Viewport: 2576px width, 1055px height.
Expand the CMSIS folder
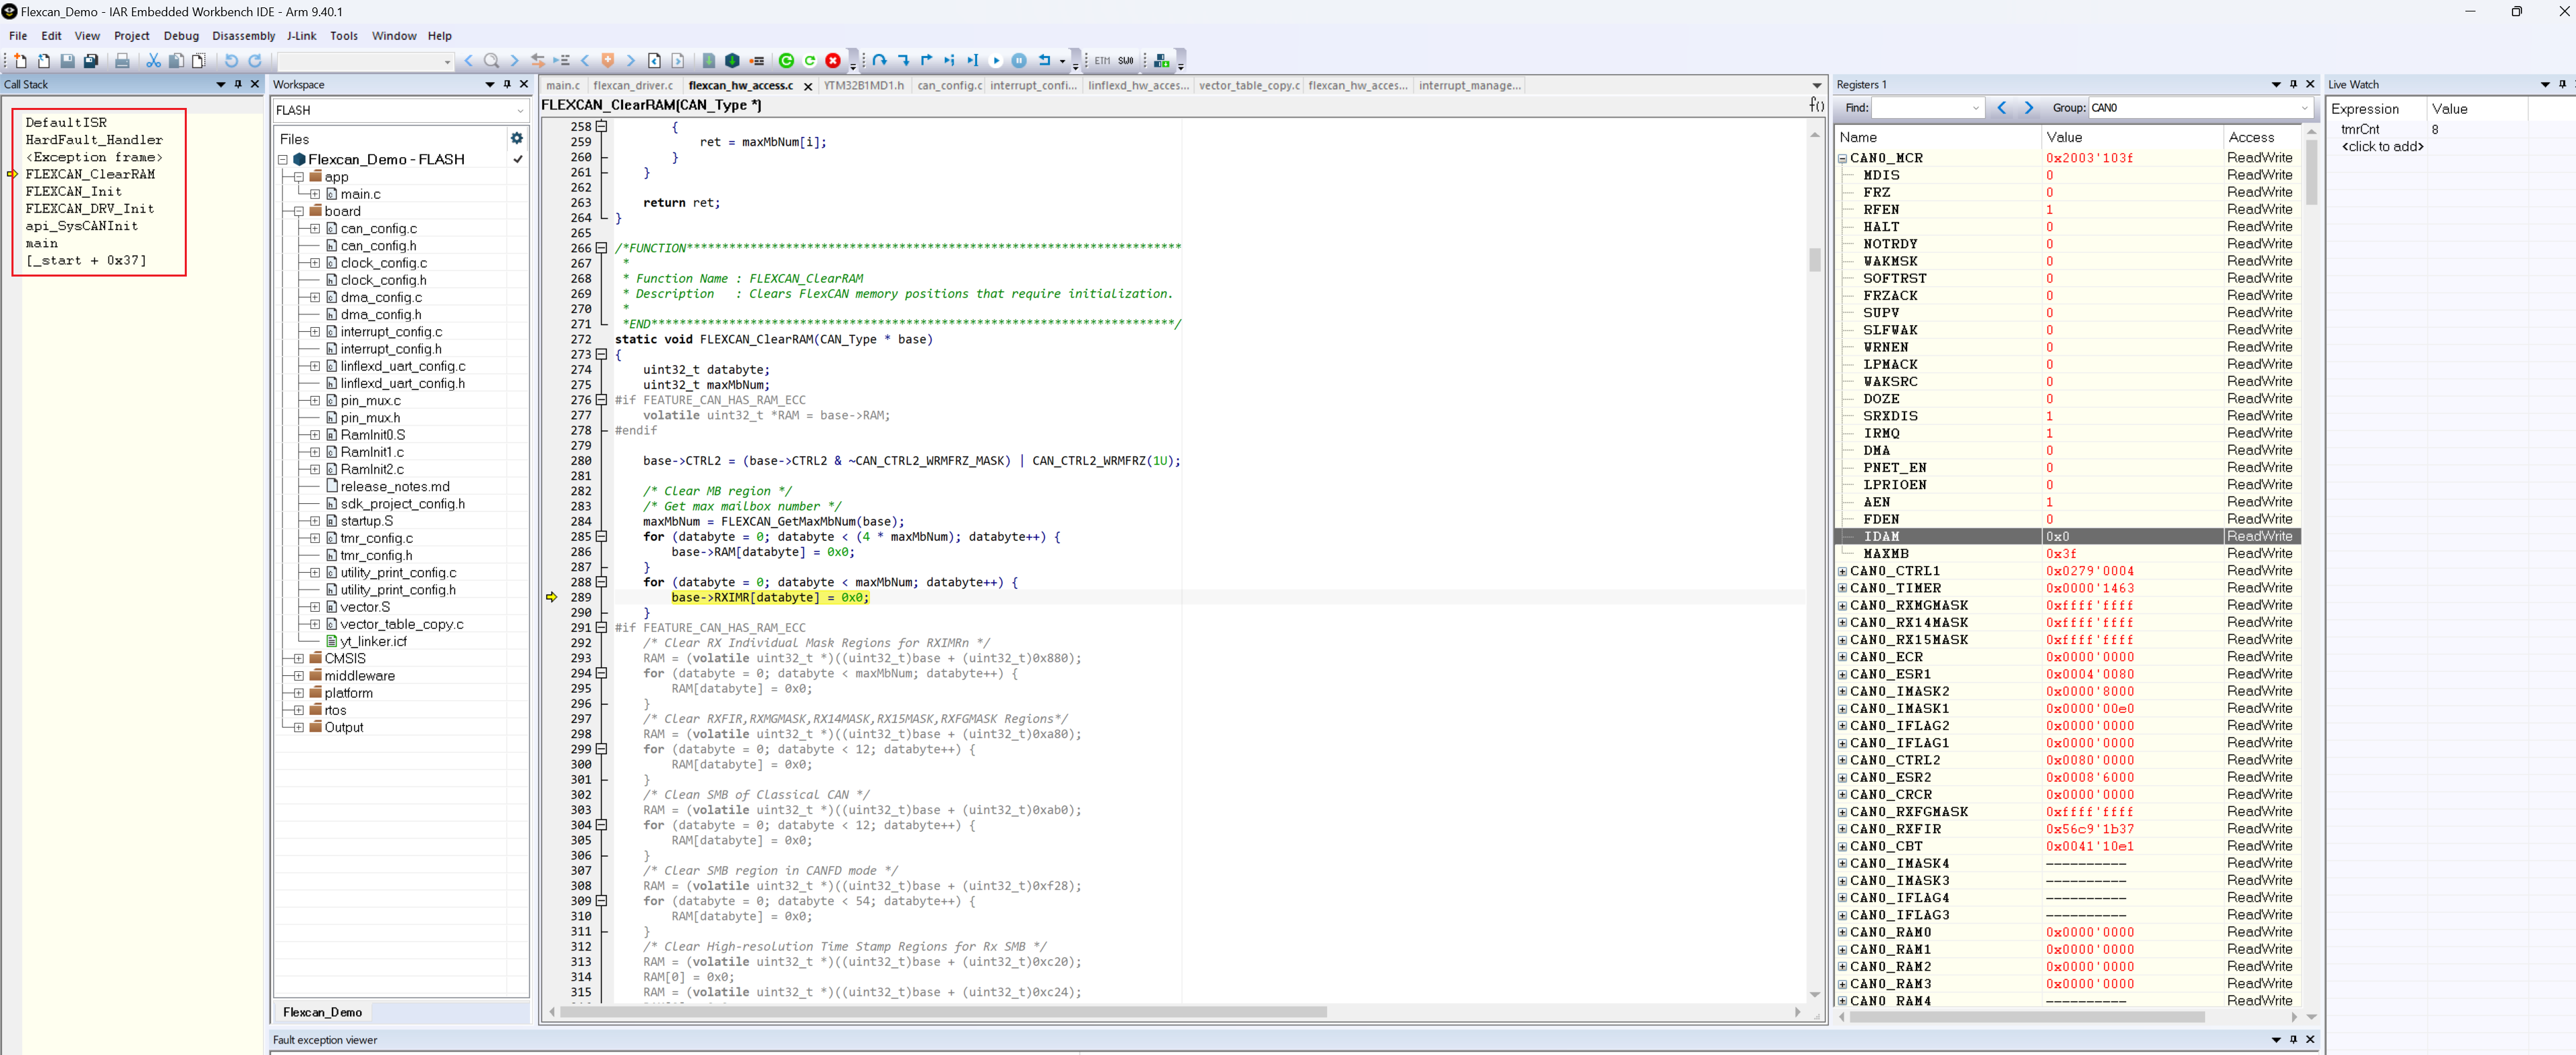(x=299, y=659)
